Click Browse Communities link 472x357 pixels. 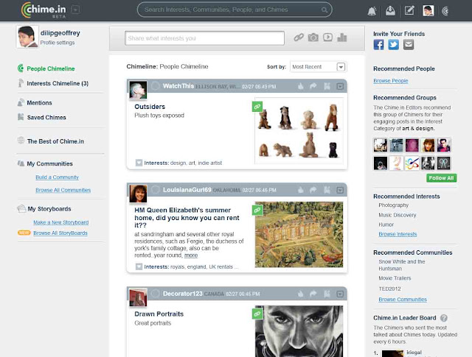click(403, 300)
